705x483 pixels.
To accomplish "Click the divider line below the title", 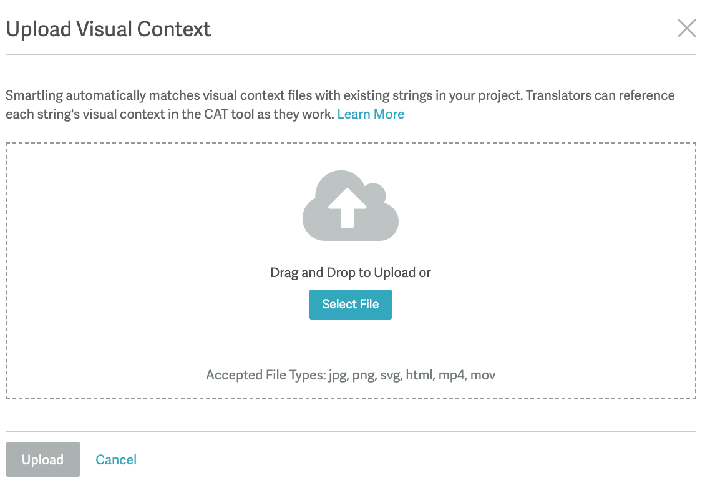I will click(351, 55).
